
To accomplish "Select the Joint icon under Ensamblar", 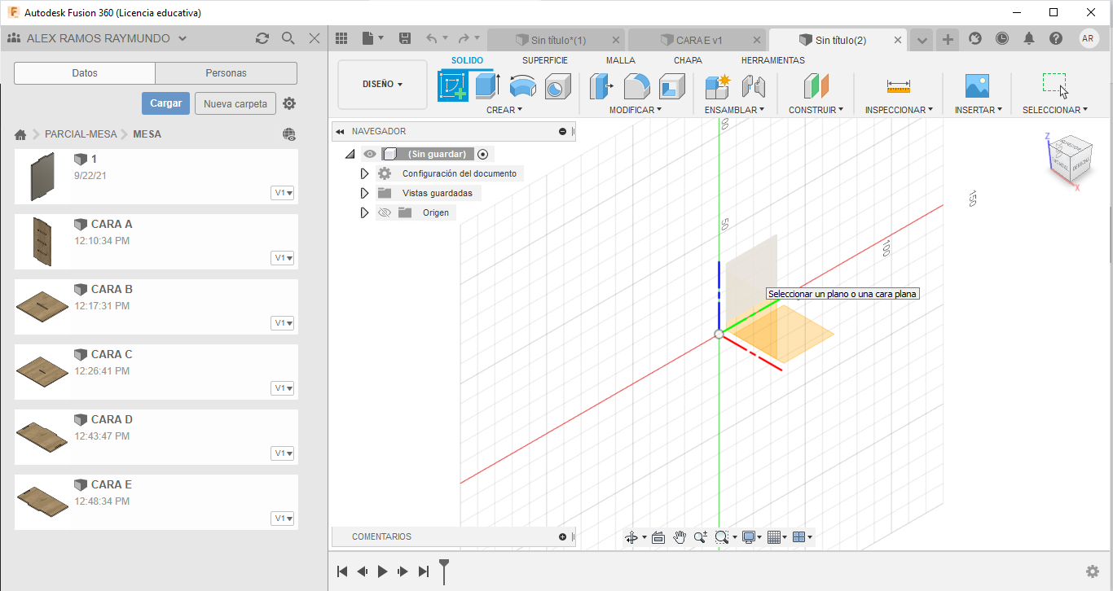I will 754,86.
